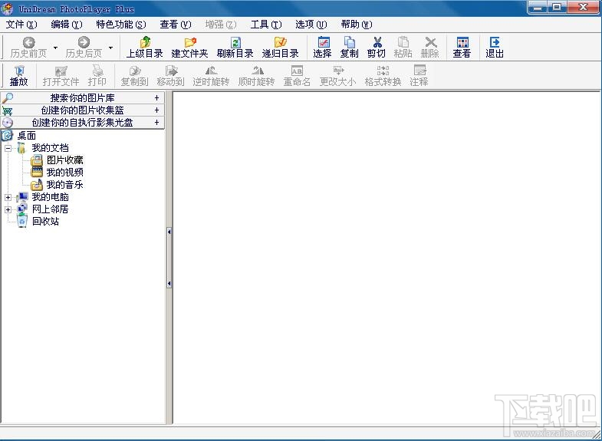Click the 打印 printer icon
Image resolution: width=602 pixels, height=441 pixels.
point(97,71)
